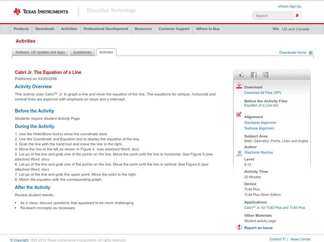Click the alignment checkmark icon
324x242 pixels.
(239, 115)
